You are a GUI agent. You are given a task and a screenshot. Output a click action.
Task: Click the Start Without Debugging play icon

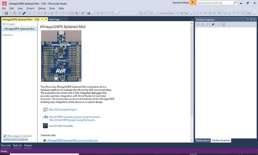(201, 13)
